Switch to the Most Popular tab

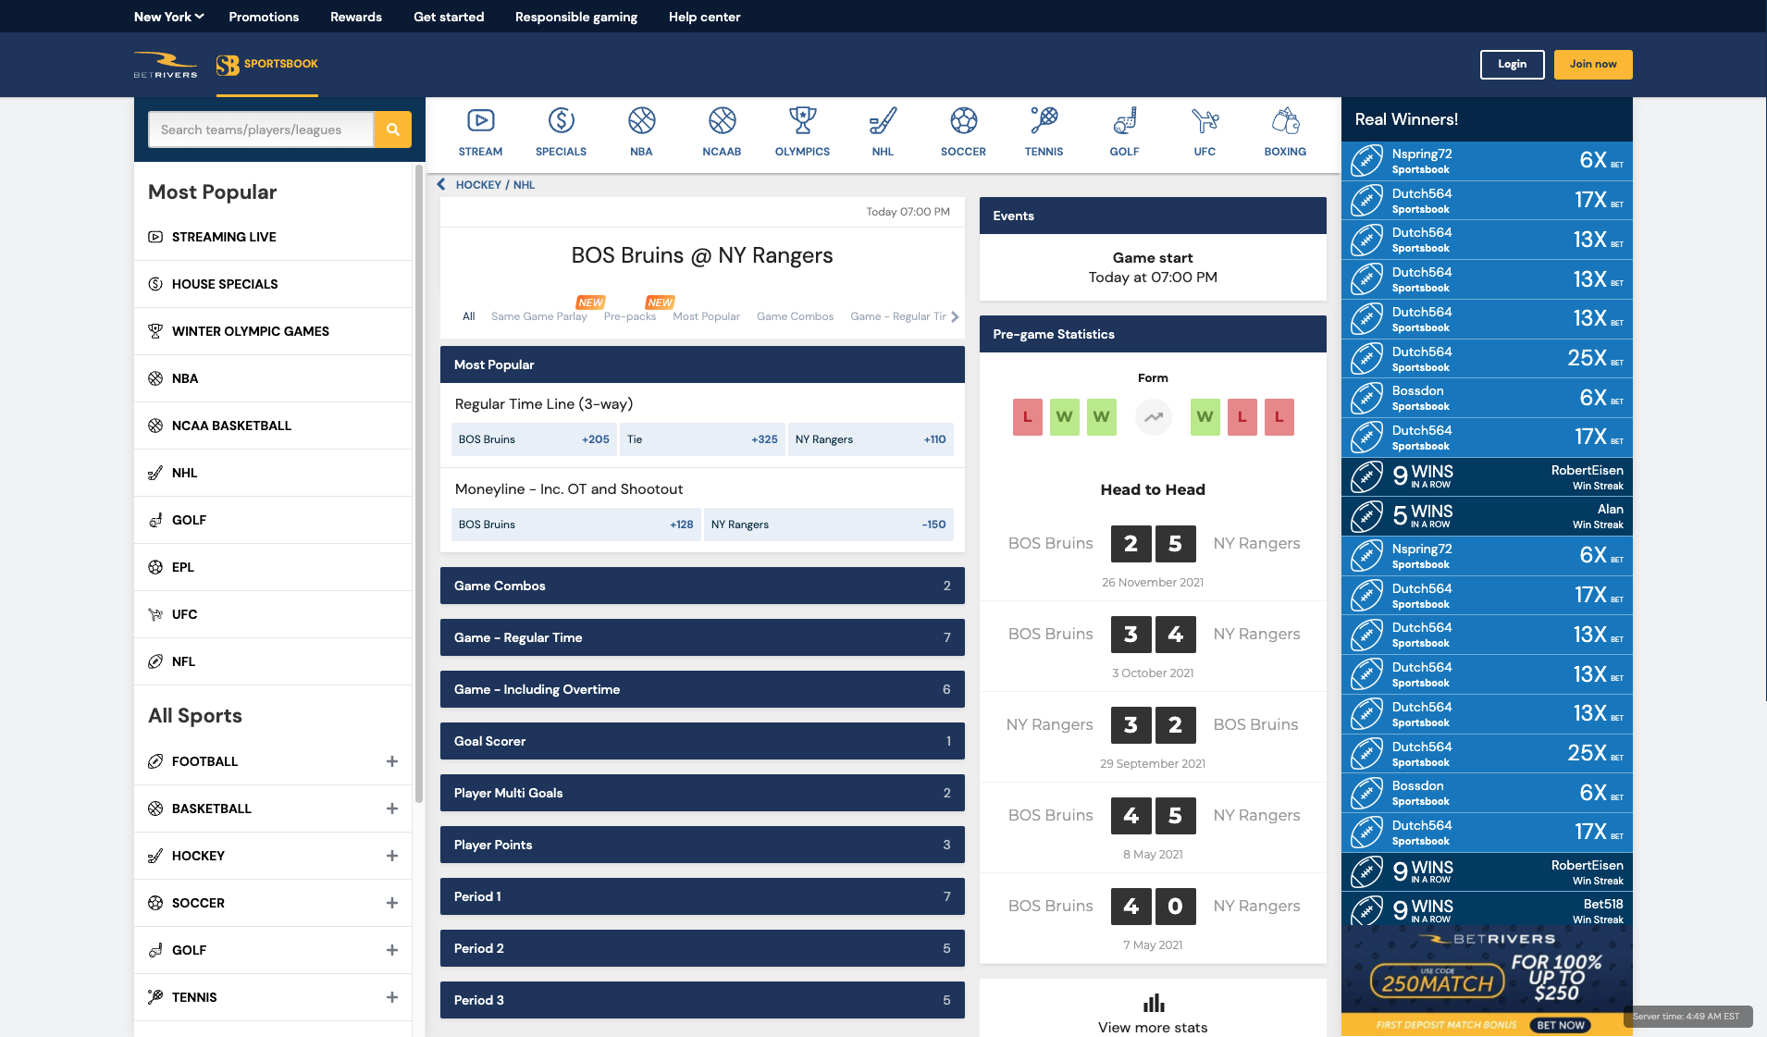pos(706,316)
